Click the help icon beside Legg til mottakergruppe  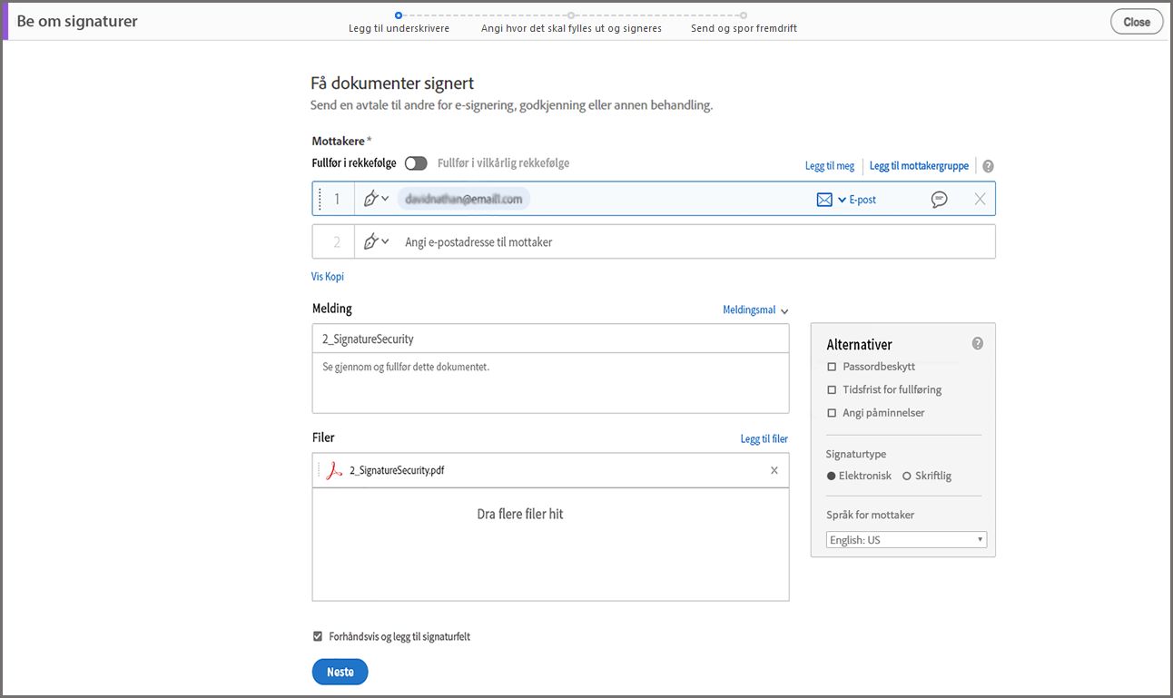click(x=988, y=165)
